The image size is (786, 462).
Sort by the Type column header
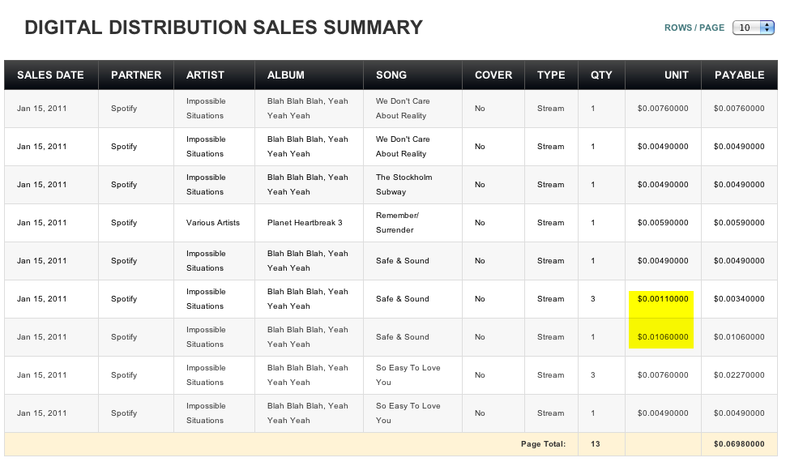coord(551,75)
